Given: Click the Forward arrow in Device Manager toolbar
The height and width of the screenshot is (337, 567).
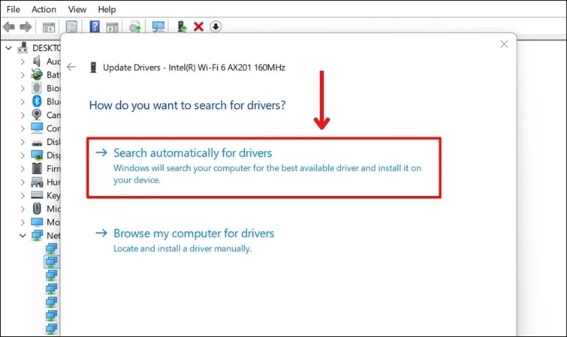Looking at the screenshot, I should click(x=26, y=27).
